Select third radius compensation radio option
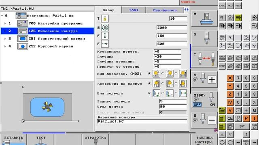 coord(176,83)
